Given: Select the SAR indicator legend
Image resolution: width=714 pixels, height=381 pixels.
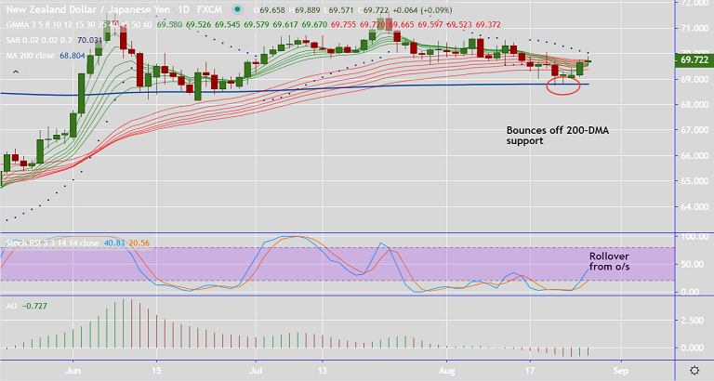Looking at the screenshot, I should (40, 40).
